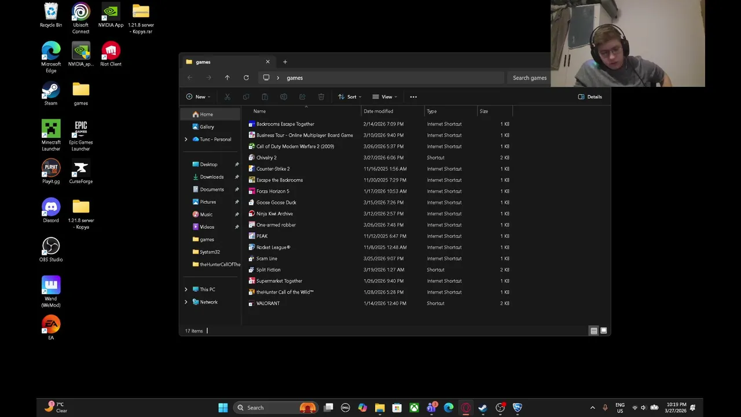Close the games tab

point(267,61)
